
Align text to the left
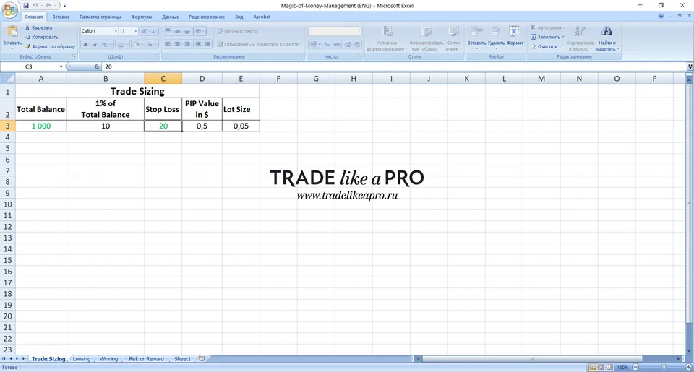click(x=168, y=44)
